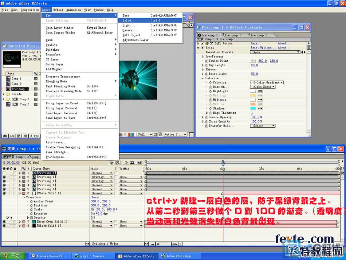
Task: Toggle Preserve Transparency box for layer 2
Action: (115, 177)
